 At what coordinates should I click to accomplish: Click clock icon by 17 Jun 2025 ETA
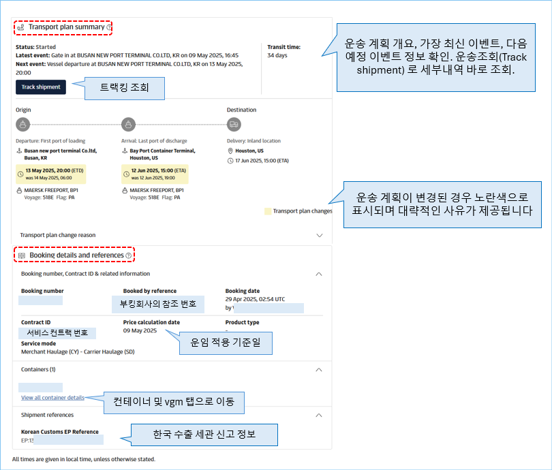click(x=230, y=161)
